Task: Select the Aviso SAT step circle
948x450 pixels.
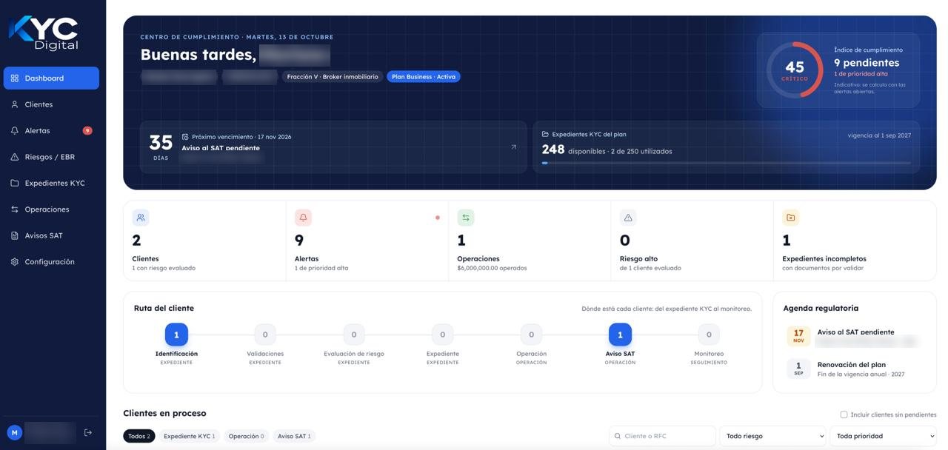Action: tap(620, 335)
